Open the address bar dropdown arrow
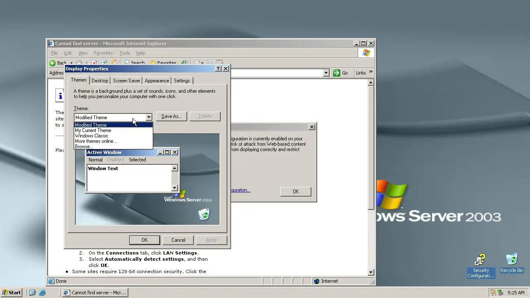 pos(326,73)
